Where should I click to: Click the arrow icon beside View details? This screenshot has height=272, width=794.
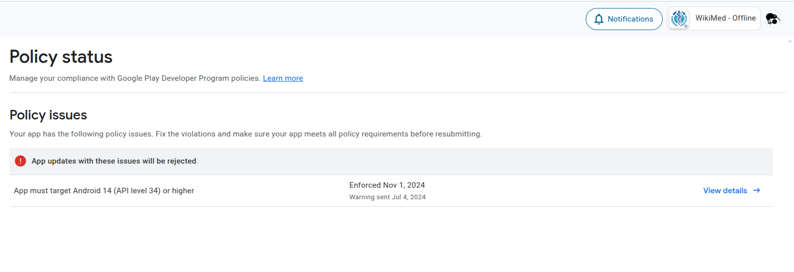pos(756,191)
